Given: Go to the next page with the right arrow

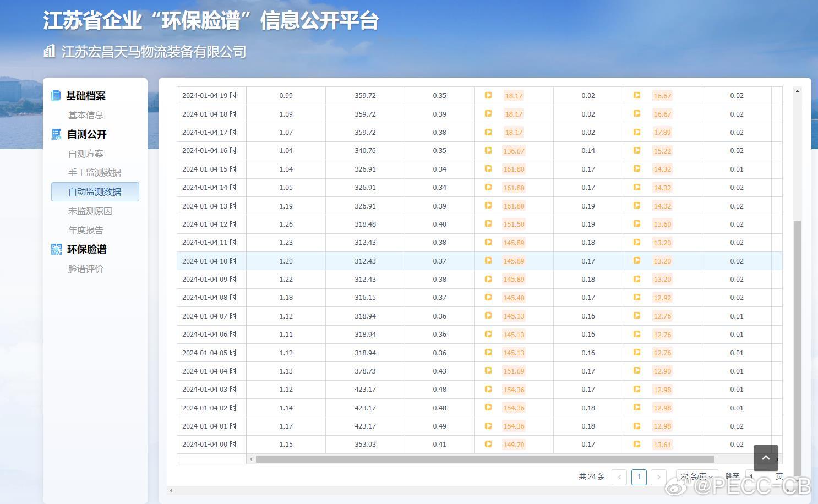Looking at the screenshot, I should 658,476.
